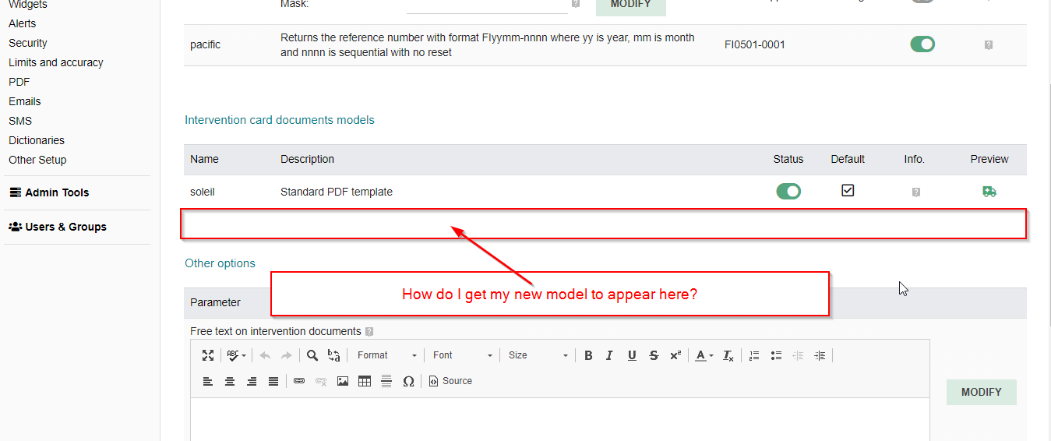Maximize the rich text editor

tap(208, 355)
